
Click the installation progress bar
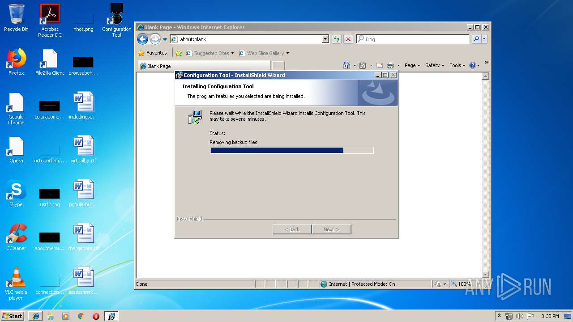(x=291, y=150)
